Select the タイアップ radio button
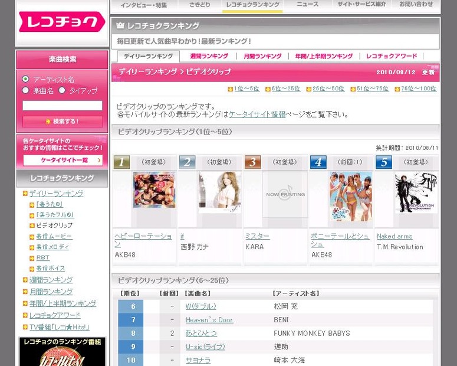Screen dimensions: 457x366 coord(62,90)
